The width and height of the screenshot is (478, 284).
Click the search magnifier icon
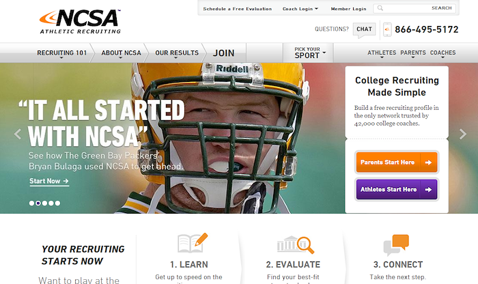tap(380, 8)
